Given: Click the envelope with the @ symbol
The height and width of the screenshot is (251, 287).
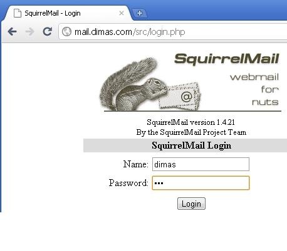Looking at the screenshot, I should [x=180, y=96].
